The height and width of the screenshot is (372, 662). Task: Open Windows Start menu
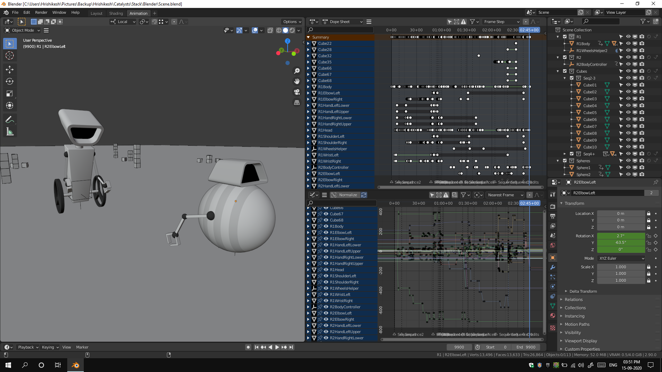point(8,365)
